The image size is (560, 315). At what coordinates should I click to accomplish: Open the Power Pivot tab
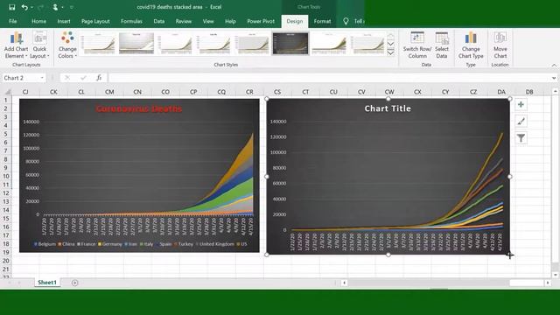(261, 21)
